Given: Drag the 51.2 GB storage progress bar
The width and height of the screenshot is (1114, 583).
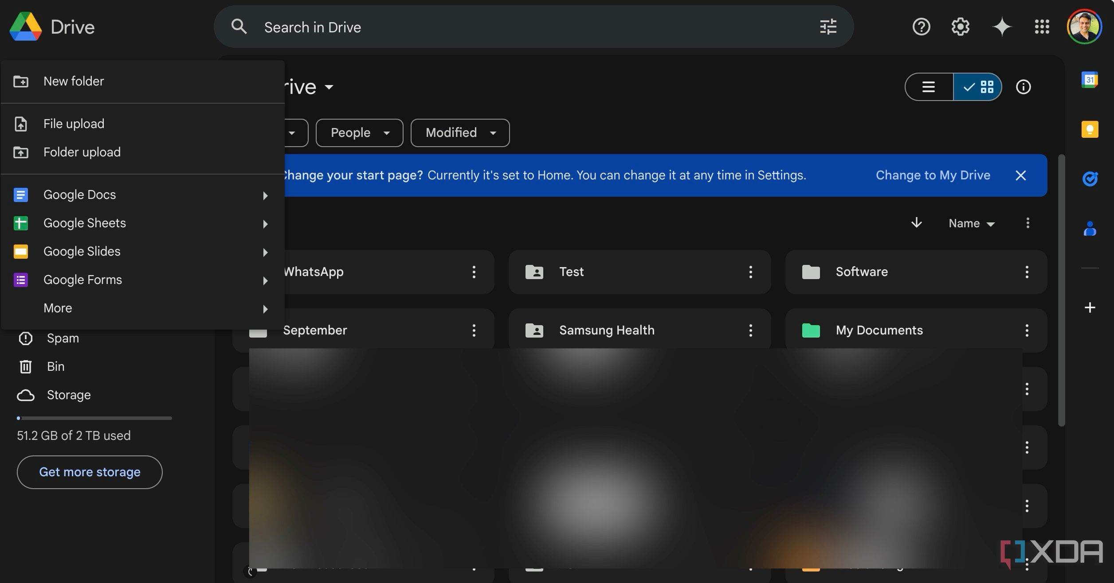Looking at the screenshot, I should pyautogui.click(x=94, y=418).
